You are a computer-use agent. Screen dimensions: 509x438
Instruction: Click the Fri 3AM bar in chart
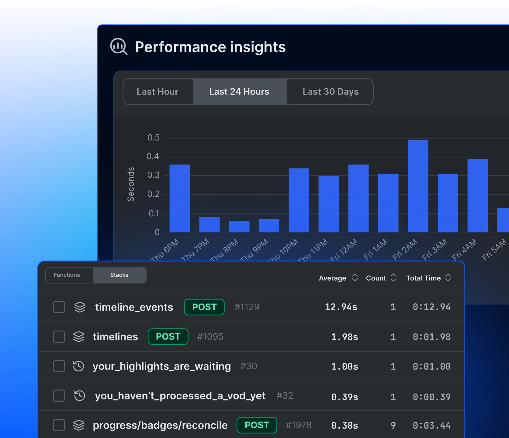coord(448,203)
